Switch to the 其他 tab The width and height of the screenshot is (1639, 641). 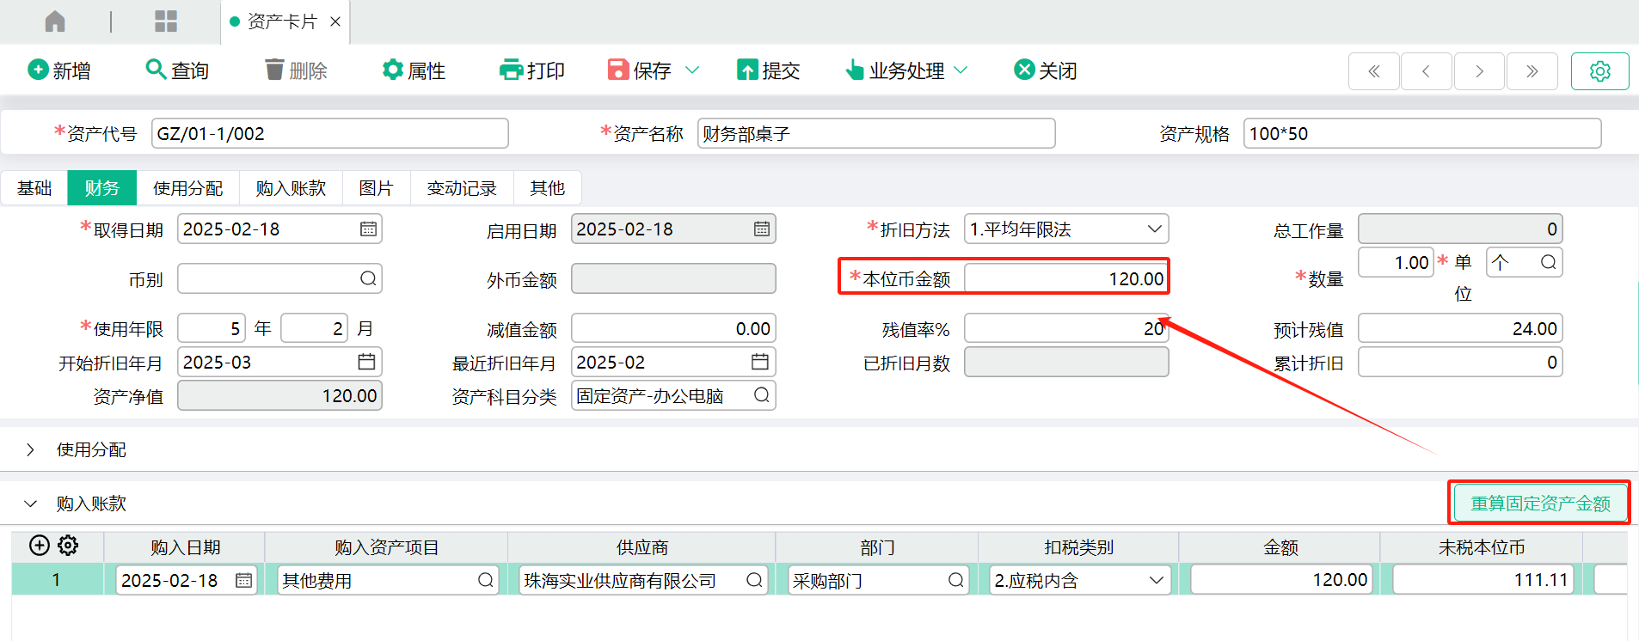click(x=547, y=188)
